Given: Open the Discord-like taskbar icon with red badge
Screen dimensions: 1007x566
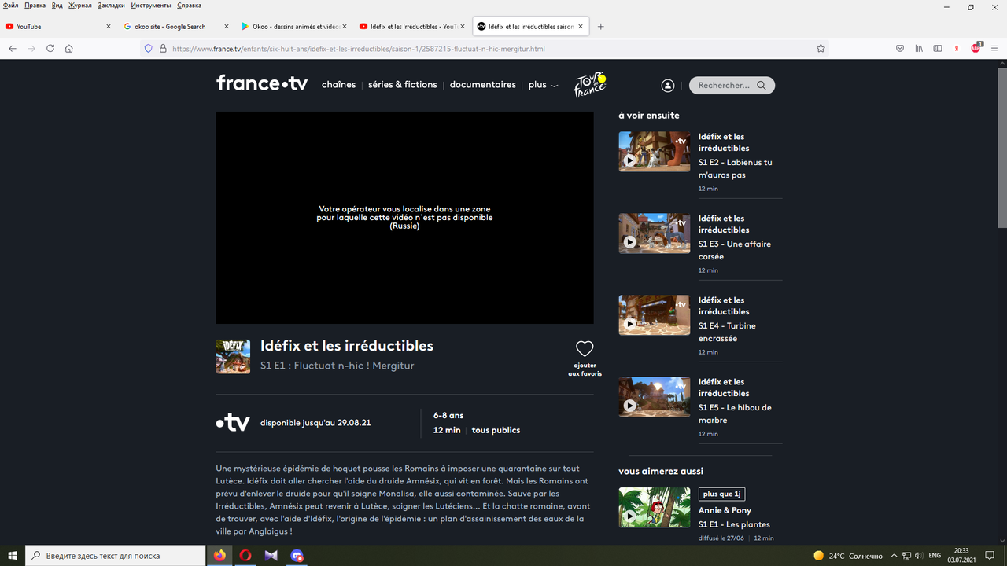Looking at the screenshot, I should click(297, 555).
